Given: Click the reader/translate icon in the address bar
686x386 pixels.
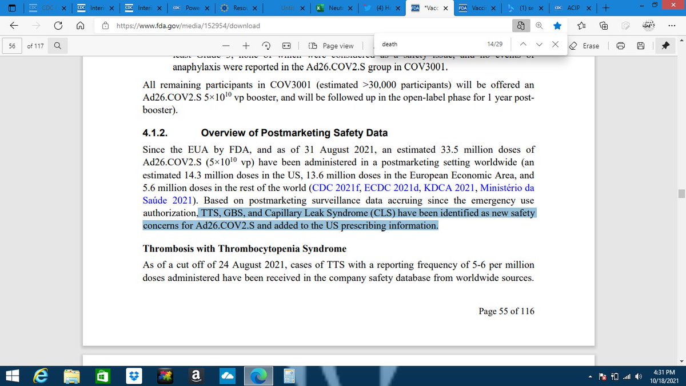Looking at the screenshot, I should point(521,26).
